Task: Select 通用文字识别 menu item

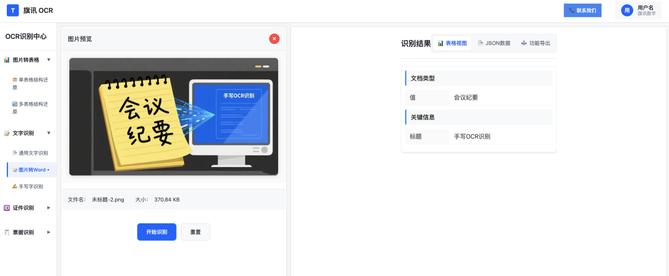Action: (x=32, y=153)
